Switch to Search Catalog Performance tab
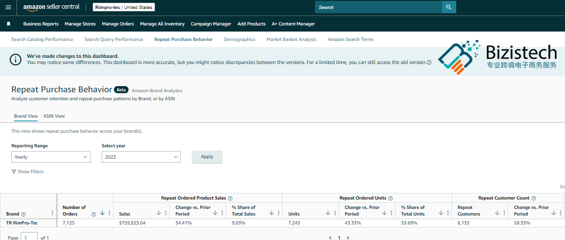This screenshot has width=565, height=240. (x=42, y=40)
